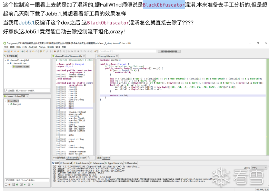The image size is (269, 193).
Task: Open the 帮助 menu
Action: 64,47
